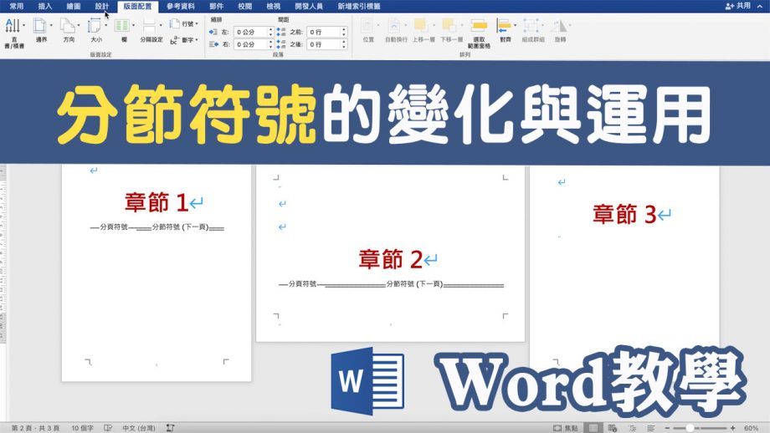Expand the 方向 dropdown arrow
Viewport: 770px width, 433px height.
[79, 25]
